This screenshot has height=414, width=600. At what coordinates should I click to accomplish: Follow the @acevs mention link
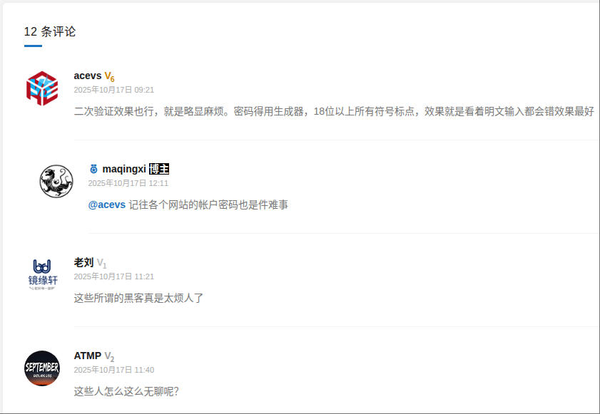(107, 205)
